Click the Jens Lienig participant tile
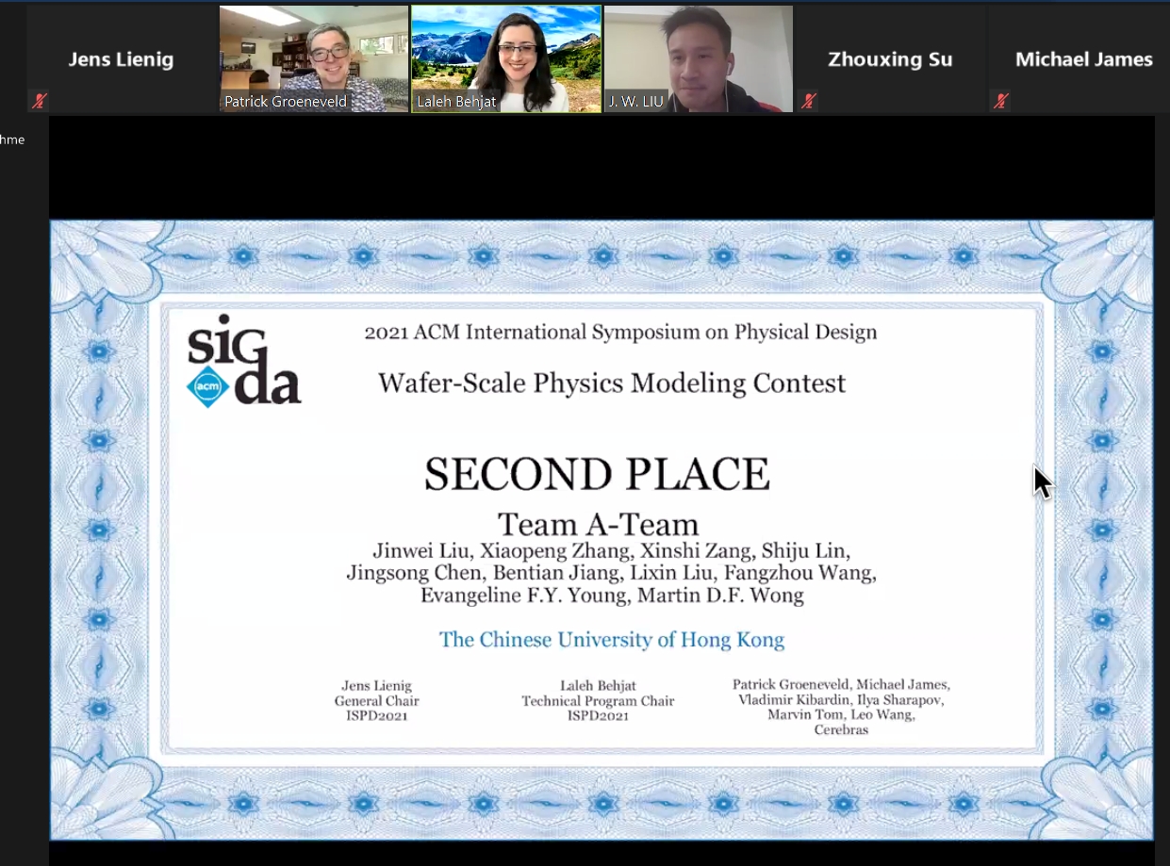The height and width of the screenshot is (866, 1170). 121,59
